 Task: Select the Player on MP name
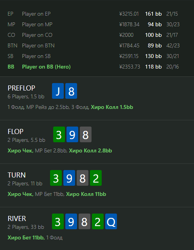click(x=37, y=24)
